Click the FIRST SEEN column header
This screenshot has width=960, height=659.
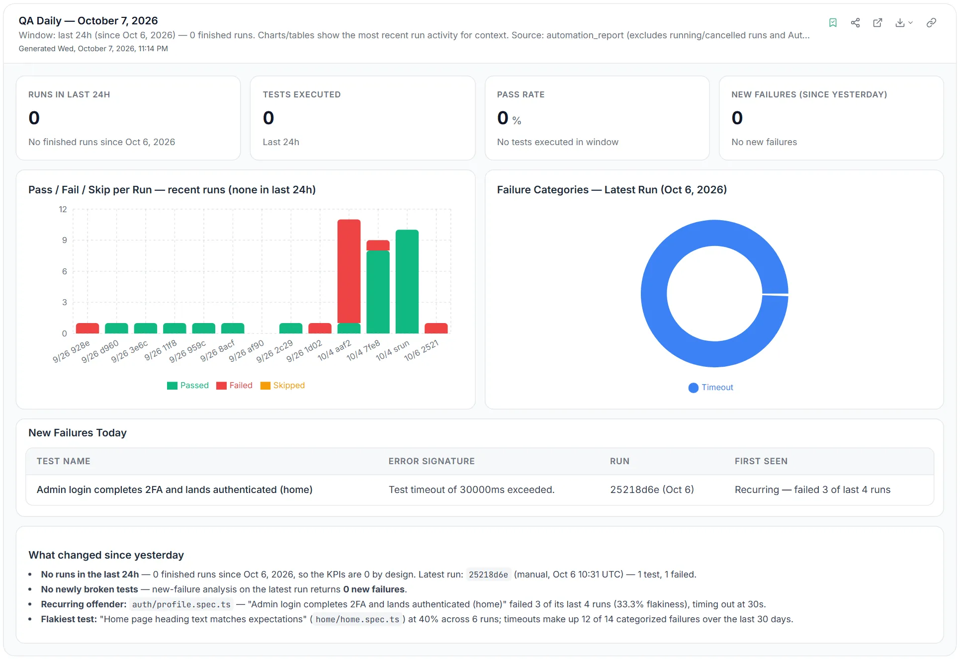[761, 461]
